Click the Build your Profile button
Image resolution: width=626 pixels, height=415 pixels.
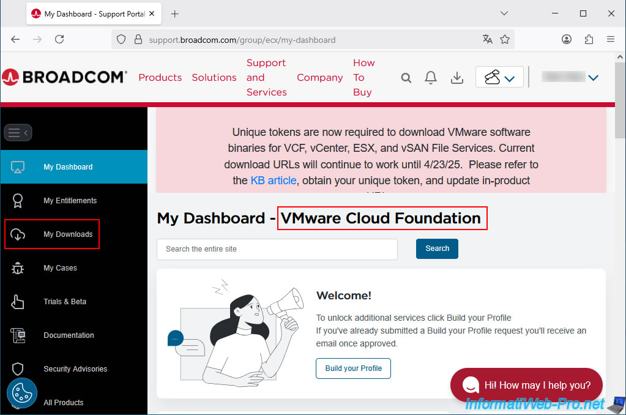[353, 368]
